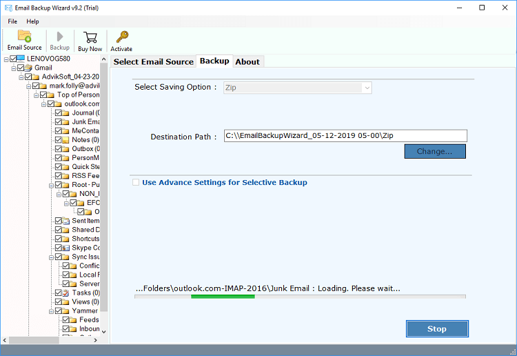Collapse the Sync Issues node

[51, 257]
